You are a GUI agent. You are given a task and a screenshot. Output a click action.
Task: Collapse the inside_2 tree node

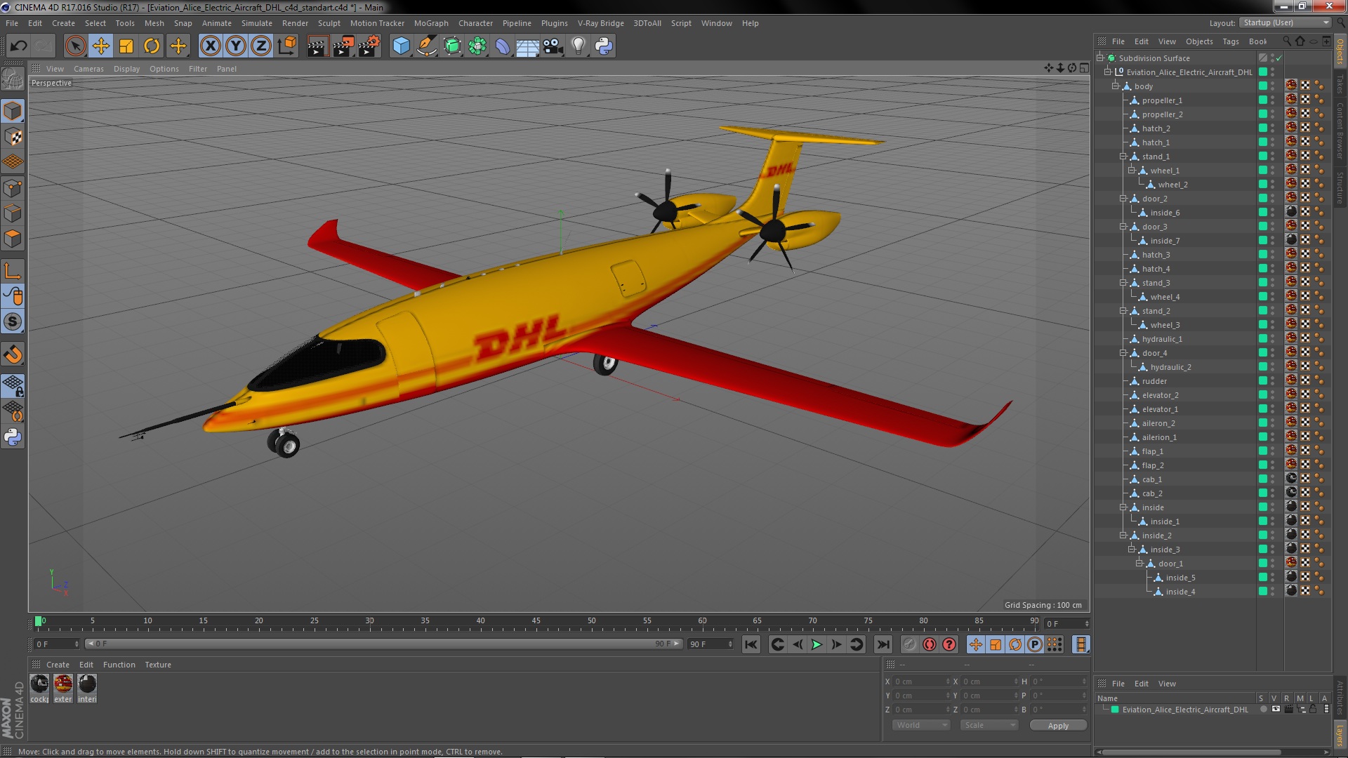pyautogui.click(x=1123, y=536)
